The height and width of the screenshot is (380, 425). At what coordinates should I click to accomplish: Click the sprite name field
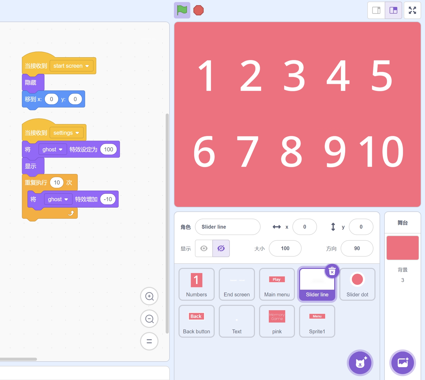click(x=228, y=227)
